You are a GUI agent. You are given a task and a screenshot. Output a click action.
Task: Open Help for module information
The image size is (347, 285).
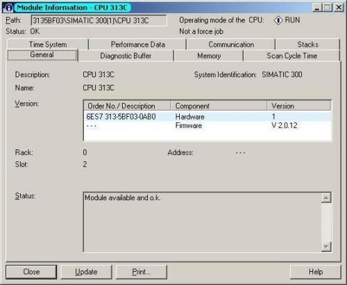pyautogui.click(x=316, y=272)
